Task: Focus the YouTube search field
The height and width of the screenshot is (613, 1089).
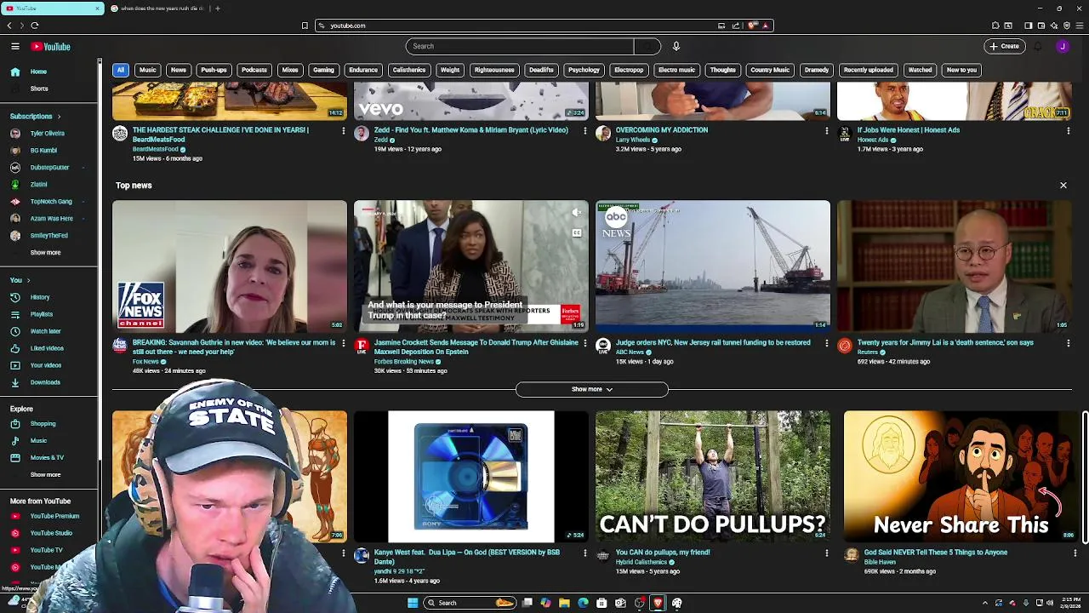Action: pyautogui.click(x=520, y=46)
